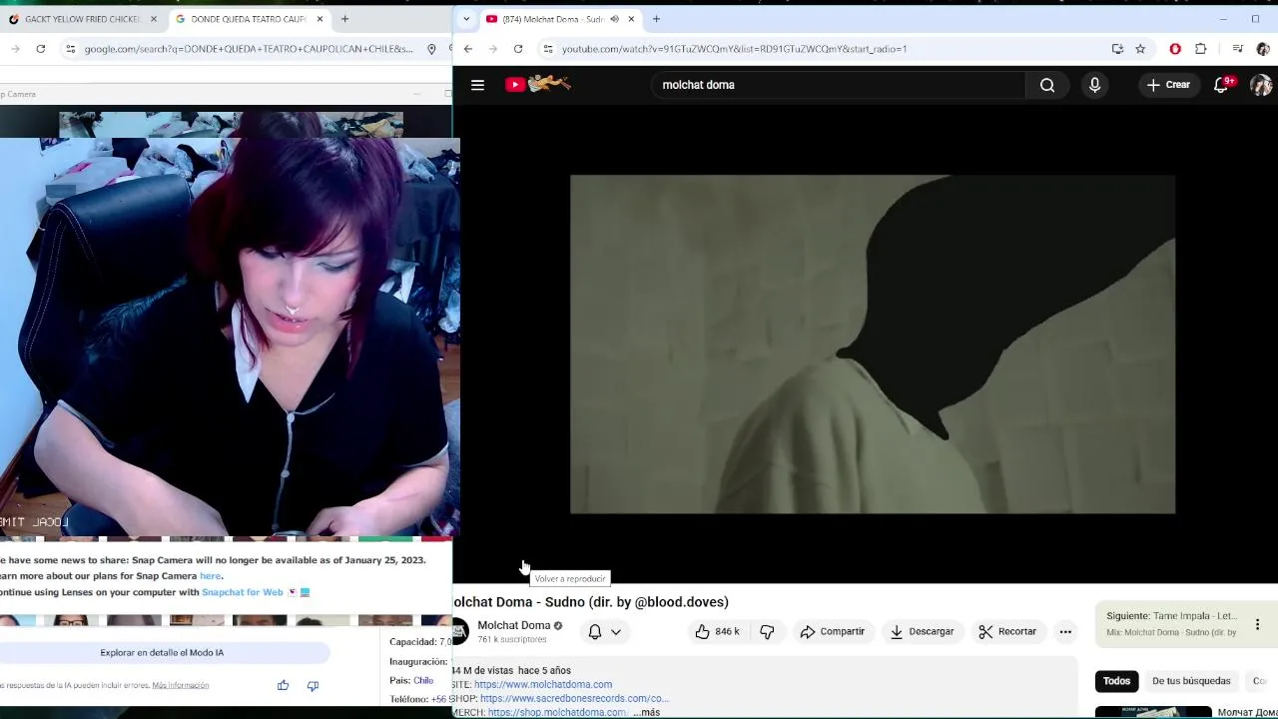Close the Molchat Doma YouTube tab

pos(631,19)
